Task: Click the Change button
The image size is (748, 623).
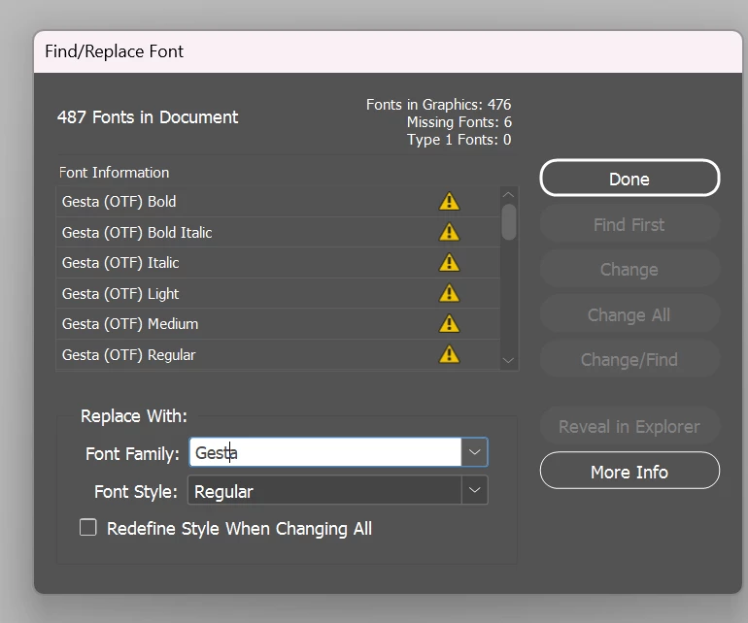Action: [629, 270]
